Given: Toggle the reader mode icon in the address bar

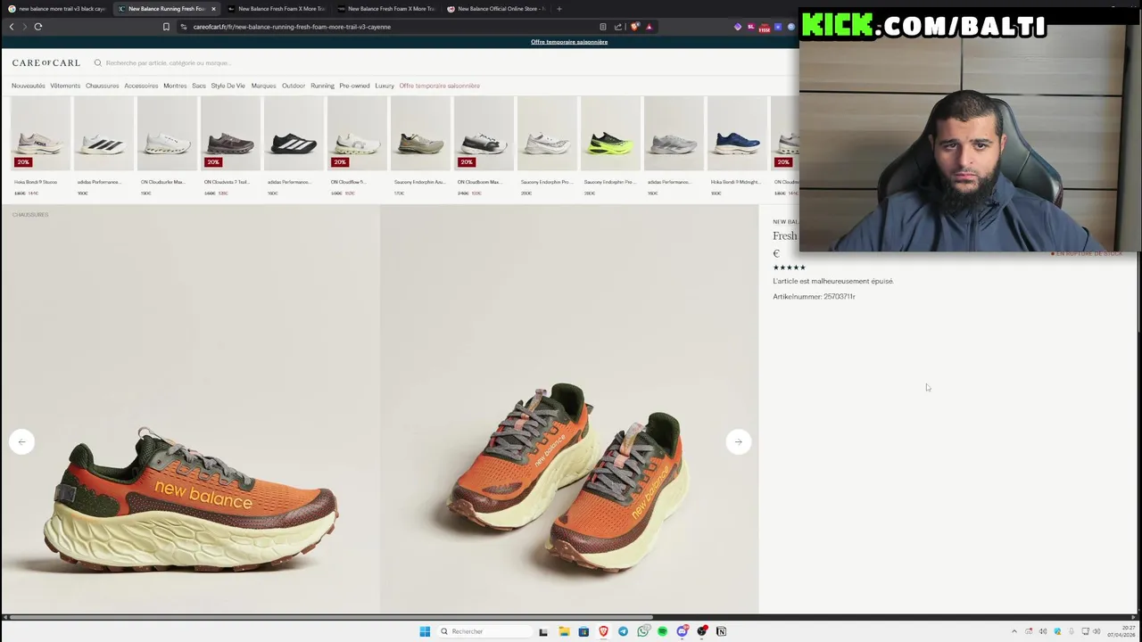Looking at the screenshot, I should [x=603, y=27].
